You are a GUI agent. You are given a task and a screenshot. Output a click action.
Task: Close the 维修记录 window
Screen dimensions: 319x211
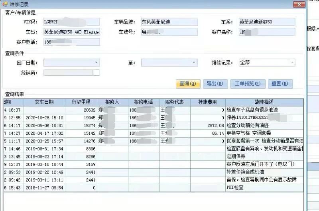(x=299, y=4)
